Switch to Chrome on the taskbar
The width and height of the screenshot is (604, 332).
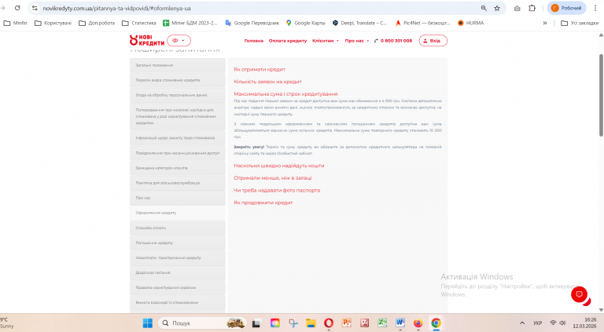(x=436, y=323)
